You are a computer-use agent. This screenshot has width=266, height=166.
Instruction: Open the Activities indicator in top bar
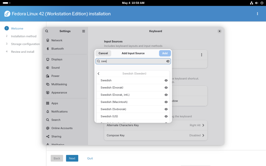[x=6, y=3]
